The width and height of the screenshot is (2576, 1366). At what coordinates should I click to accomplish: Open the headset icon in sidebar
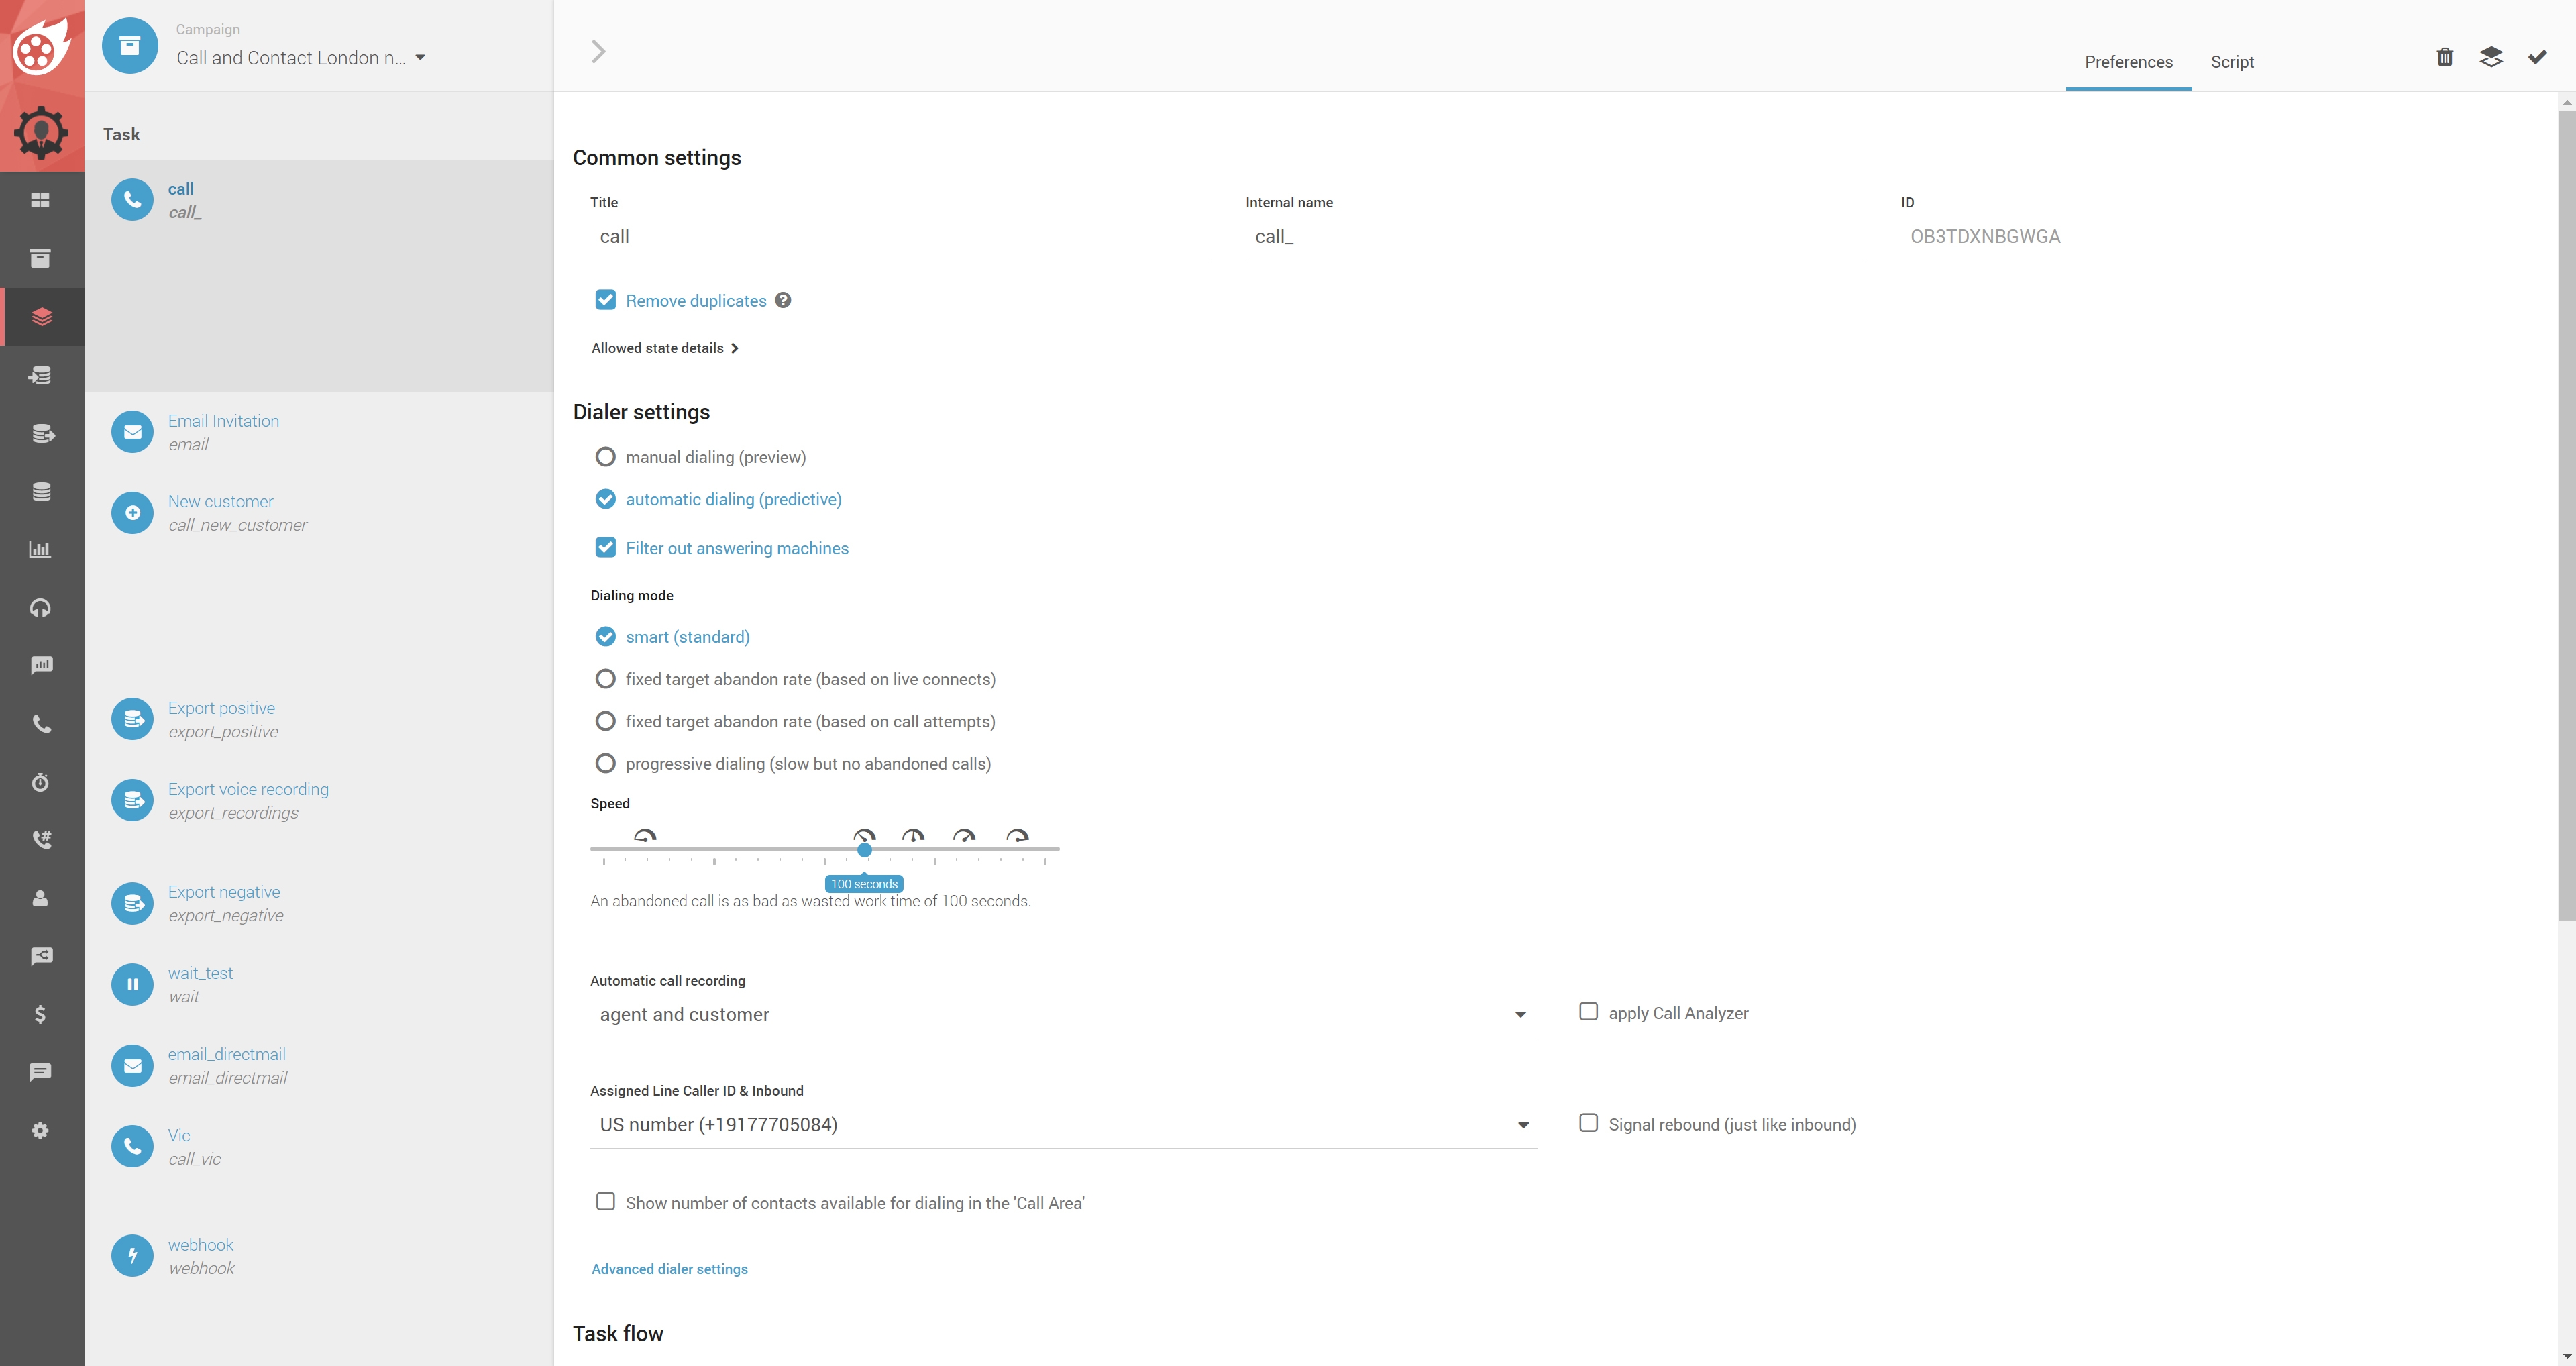[40, 608]
